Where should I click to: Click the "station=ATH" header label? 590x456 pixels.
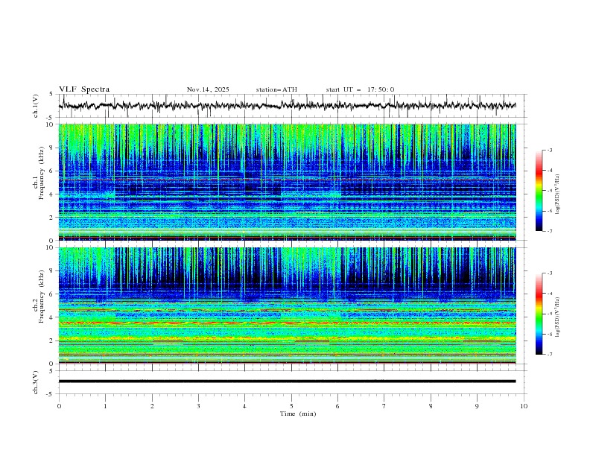(276, 89)
